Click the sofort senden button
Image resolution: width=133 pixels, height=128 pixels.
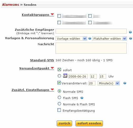[89, 123]
